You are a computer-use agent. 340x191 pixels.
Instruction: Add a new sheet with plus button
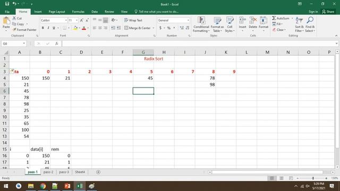[98, 172]
